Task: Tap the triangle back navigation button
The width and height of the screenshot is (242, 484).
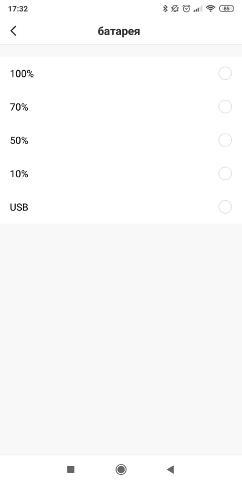Action: 171,469
